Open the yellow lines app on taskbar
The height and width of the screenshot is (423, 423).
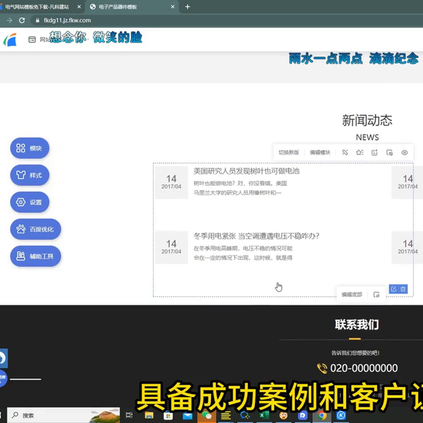click(x=226, y=415)
